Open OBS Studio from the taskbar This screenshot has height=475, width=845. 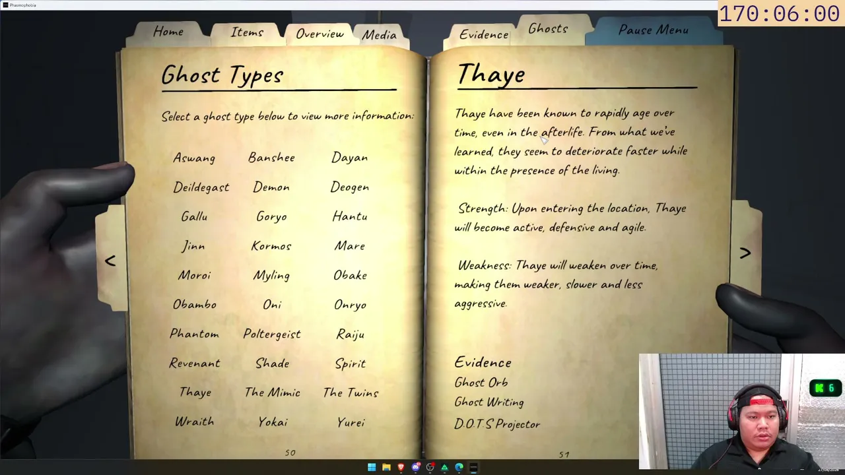pos(430,468)
